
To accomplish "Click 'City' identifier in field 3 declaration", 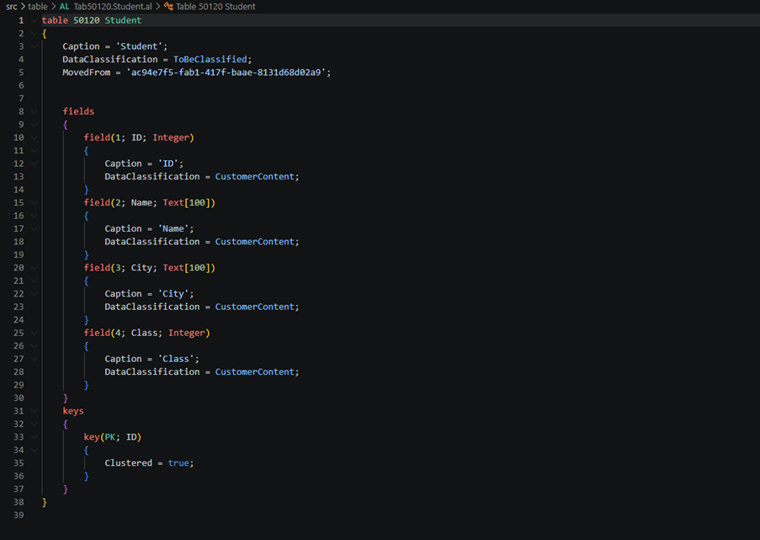I will [141, 268].
